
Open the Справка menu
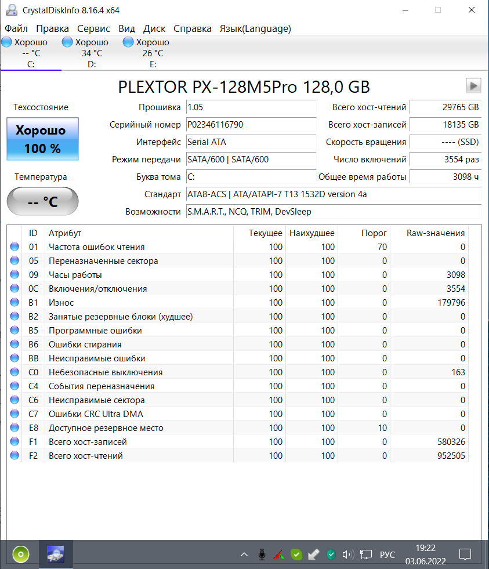pos(193,28)
